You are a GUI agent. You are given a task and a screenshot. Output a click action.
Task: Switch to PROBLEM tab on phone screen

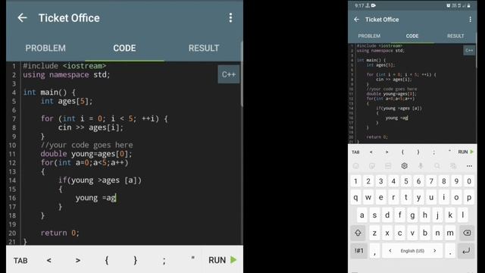[x=369, y=36]
